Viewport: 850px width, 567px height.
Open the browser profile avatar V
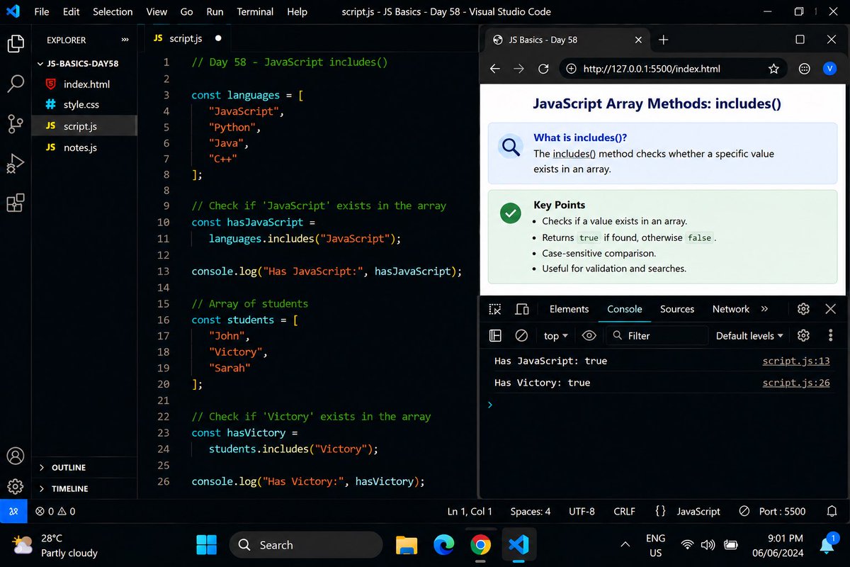pos(829,69)
